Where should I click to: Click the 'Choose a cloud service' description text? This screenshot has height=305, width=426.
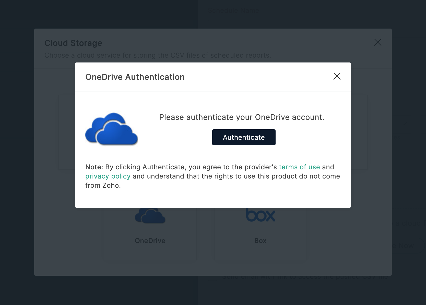[x=158, y=55]
